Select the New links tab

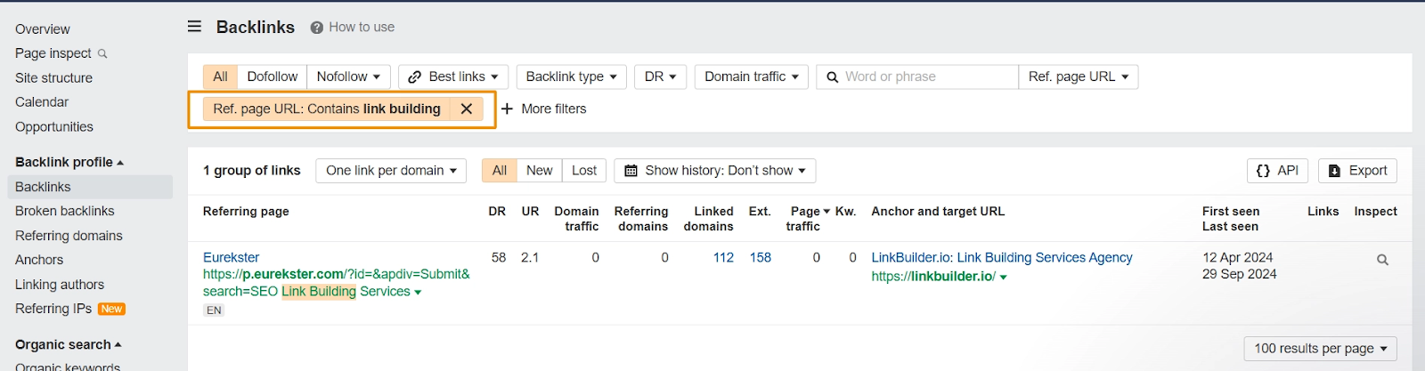pos(539,171)
